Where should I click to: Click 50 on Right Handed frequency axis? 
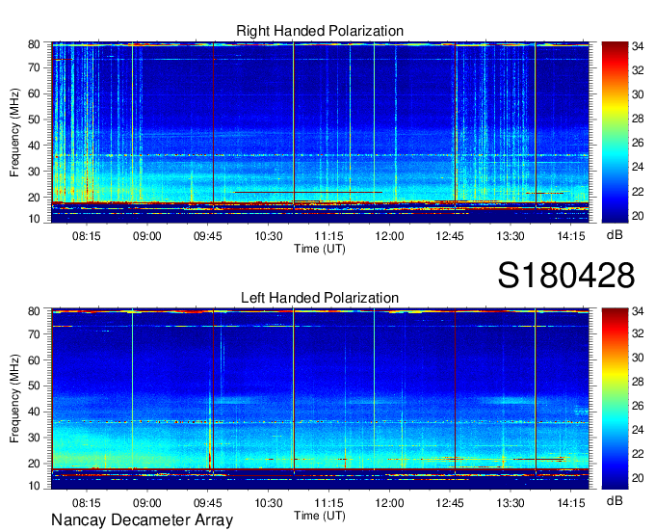click(34, 120)
